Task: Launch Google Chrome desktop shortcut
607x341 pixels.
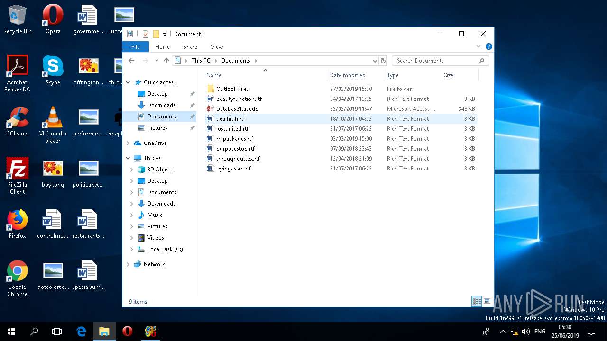Action: click(x=18, y=278)
